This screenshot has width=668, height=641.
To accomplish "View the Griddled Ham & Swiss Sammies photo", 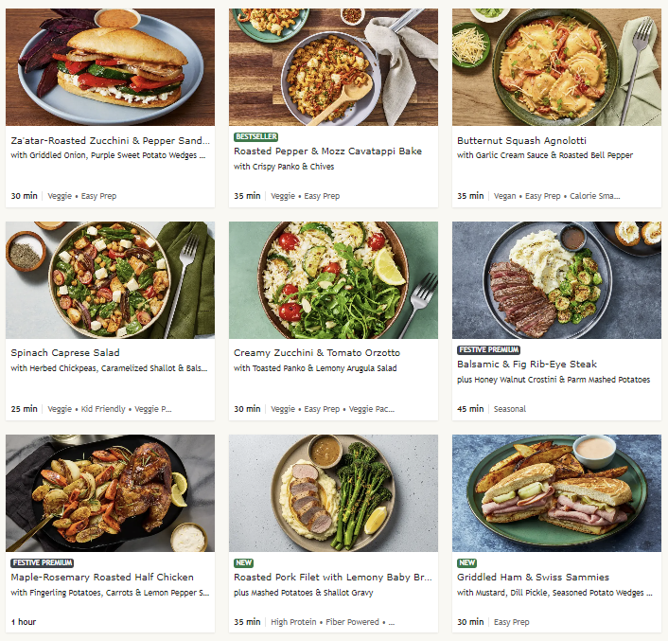I will pos(556,493).
